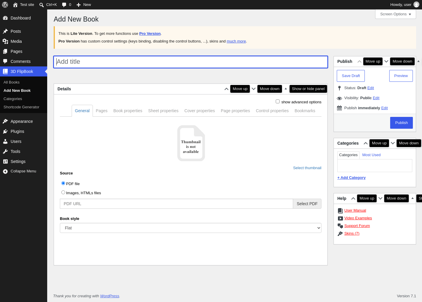Click the Select PDF button
Screen dimensions: 422x302
click(307, 204)
